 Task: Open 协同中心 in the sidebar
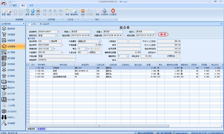(13, 117)
